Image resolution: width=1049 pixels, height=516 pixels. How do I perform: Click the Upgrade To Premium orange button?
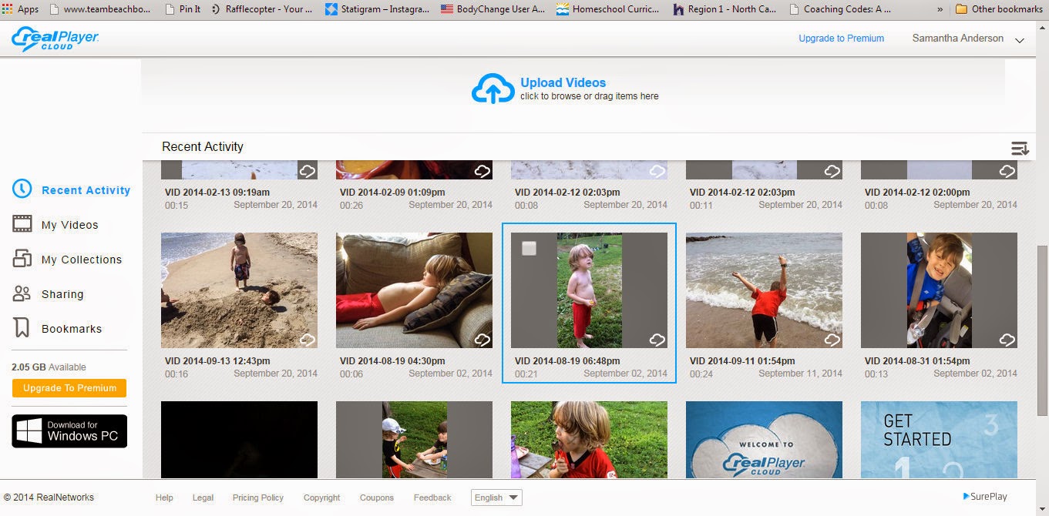[x=69, y=388]
